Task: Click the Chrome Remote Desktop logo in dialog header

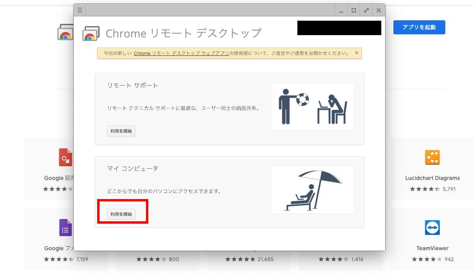Action: (91, 34)
